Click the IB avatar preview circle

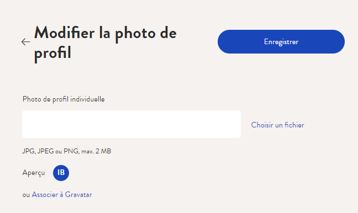pyautogui.click(x=61, y=173)
